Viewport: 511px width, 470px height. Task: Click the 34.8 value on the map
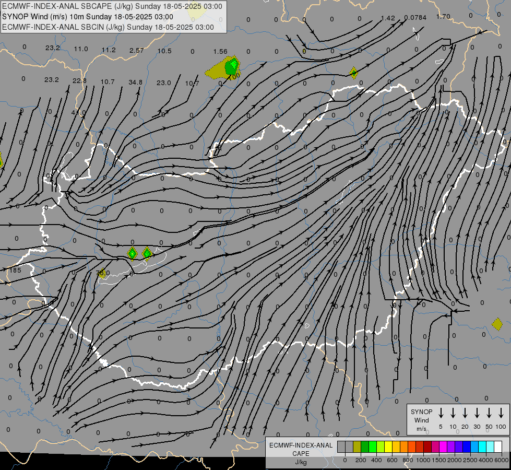(x=135, y=82)
